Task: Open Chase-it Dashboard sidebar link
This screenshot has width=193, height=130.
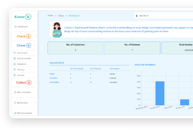Action: 22,53
